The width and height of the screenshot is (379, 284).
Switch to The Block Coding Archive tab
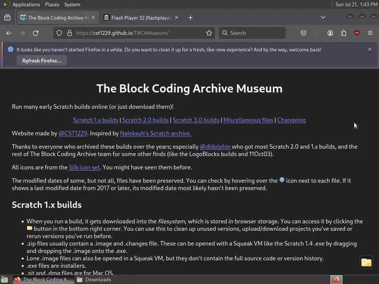tap(58, 18)
